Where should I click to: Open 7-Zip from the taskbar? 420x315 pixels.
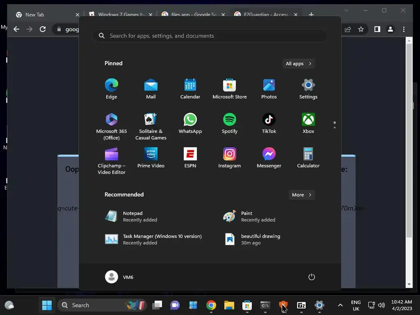(x=301, y=305)
